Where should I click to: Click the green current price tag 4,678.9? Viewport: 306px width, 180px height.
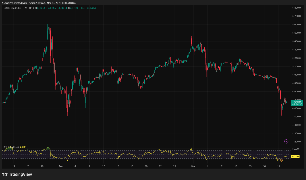click(x=296, y=102)
